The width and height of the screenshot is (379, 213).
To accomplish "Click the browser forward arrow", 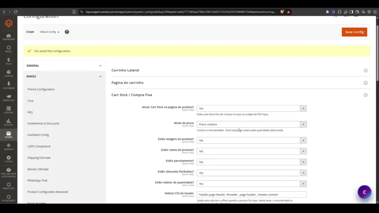I will (x=10, y=11).
